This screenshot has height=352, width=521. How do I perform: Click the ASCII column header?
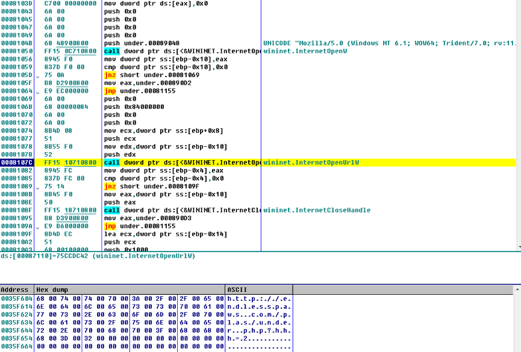point(259,289)
